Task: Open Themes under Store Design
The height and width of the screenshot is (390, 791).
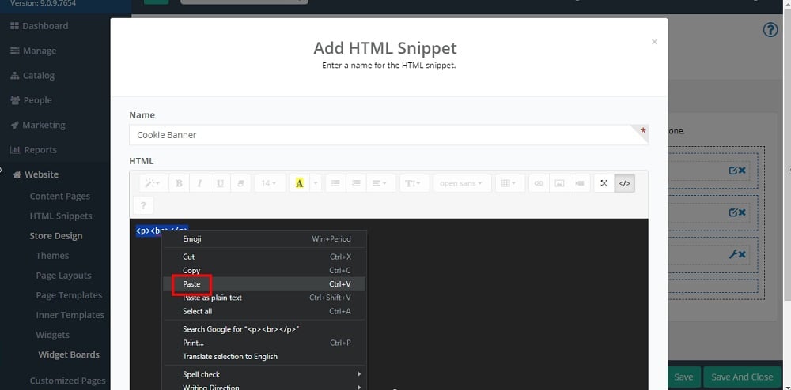Action: pyautogui.click(x=52, y=256)
